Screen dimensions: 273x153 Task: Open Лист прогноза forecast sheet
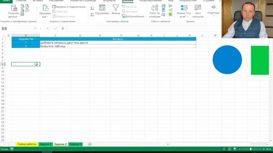[x=198, y=11]
